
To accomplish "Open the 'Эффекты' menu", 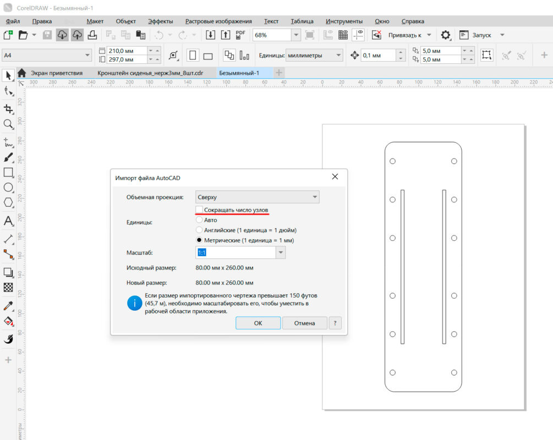I will [160, 21].
